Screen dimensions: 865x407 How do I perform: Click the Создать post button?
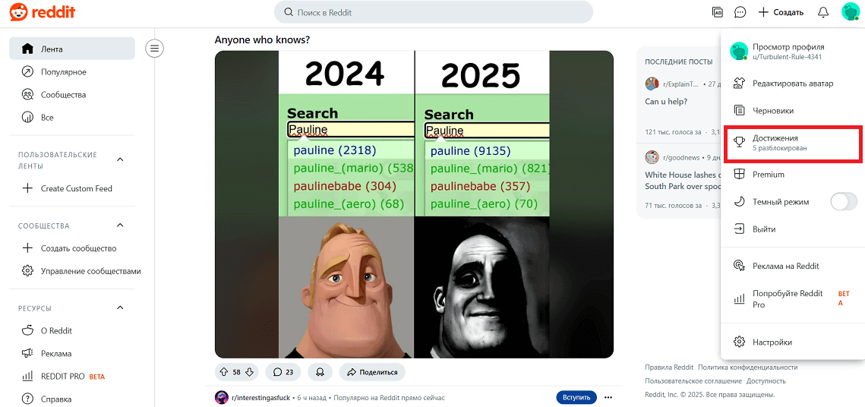click(x=781, y=12)
